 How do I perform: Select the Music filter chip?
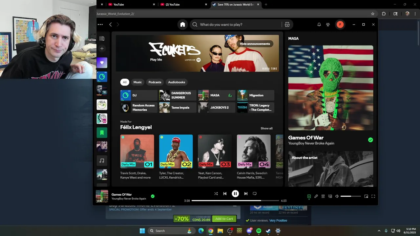click(137, 82)
